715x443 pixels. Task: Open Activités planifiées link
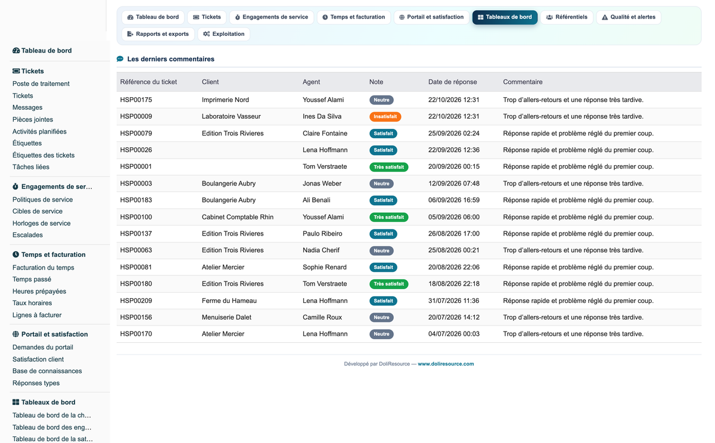tap(39, 132)
